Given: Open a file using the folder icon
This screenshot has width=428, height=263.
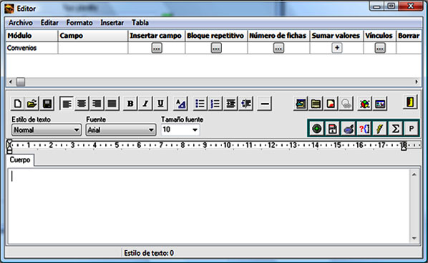Looking at the screenshot, I should click(32, 104).
